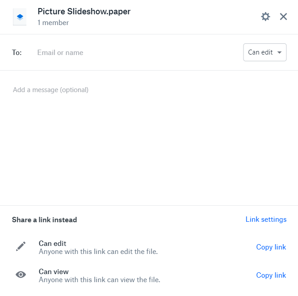Click the 1 member label

(53, 23)
